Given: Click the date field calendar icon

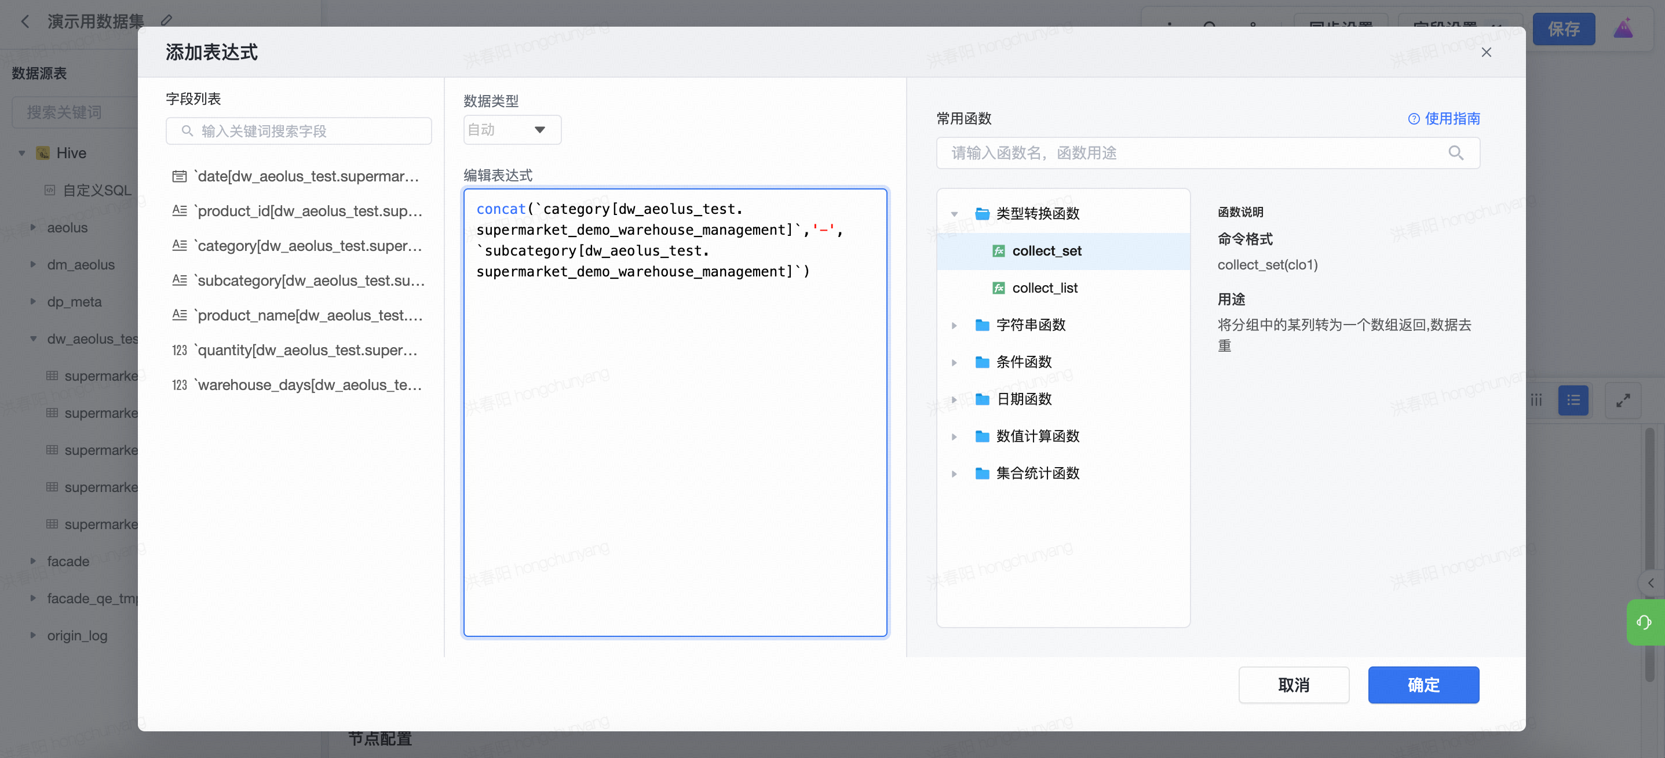Looking at the screenshot, I should (179, 177).
